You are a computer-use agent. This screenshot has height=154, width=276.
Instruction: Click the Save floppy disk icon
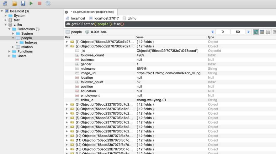coord(23,3)
